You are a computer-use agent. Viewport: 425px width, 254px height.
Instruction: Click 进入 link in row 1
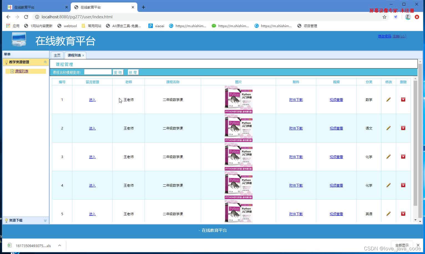pyautogui.click(x=92, y=100)
